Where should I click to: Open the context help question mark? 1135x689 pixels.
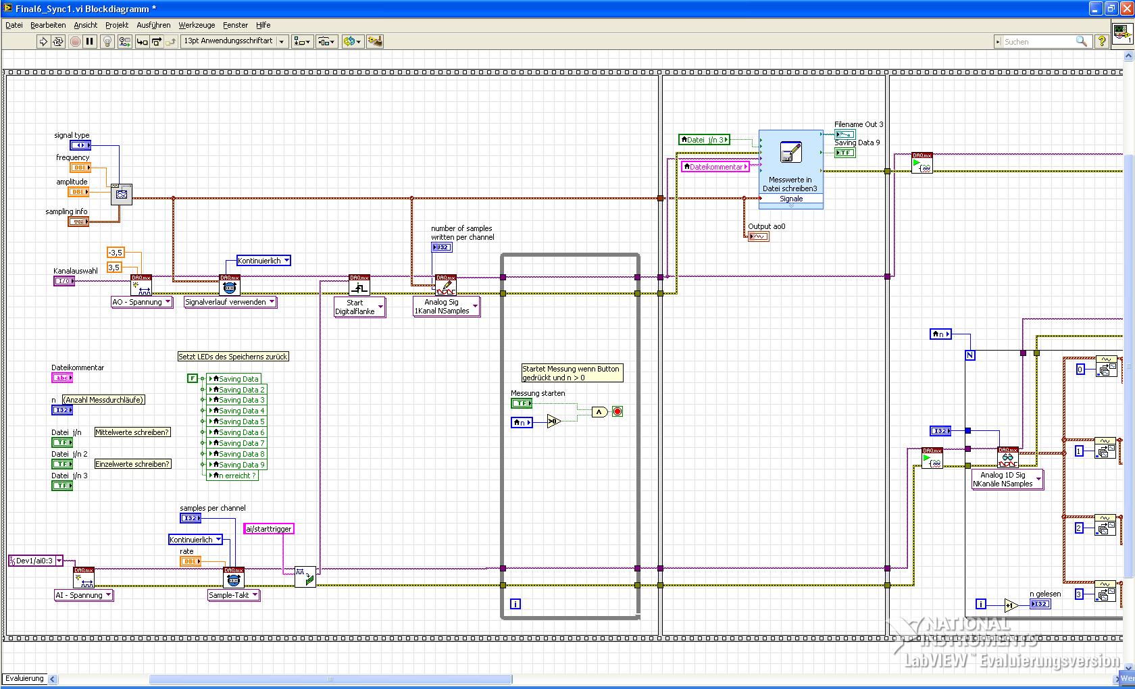click(x=1102, y=41)
